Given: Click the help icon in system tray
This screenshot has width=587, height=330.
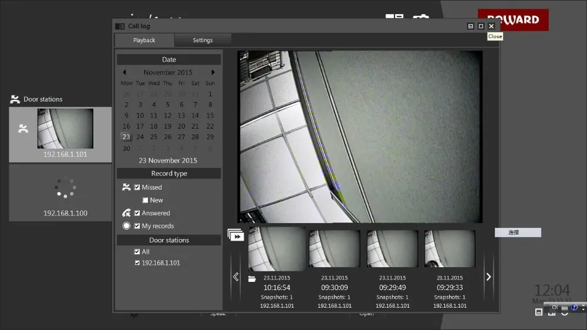Looking at the screenshot, I should point(574,307).
